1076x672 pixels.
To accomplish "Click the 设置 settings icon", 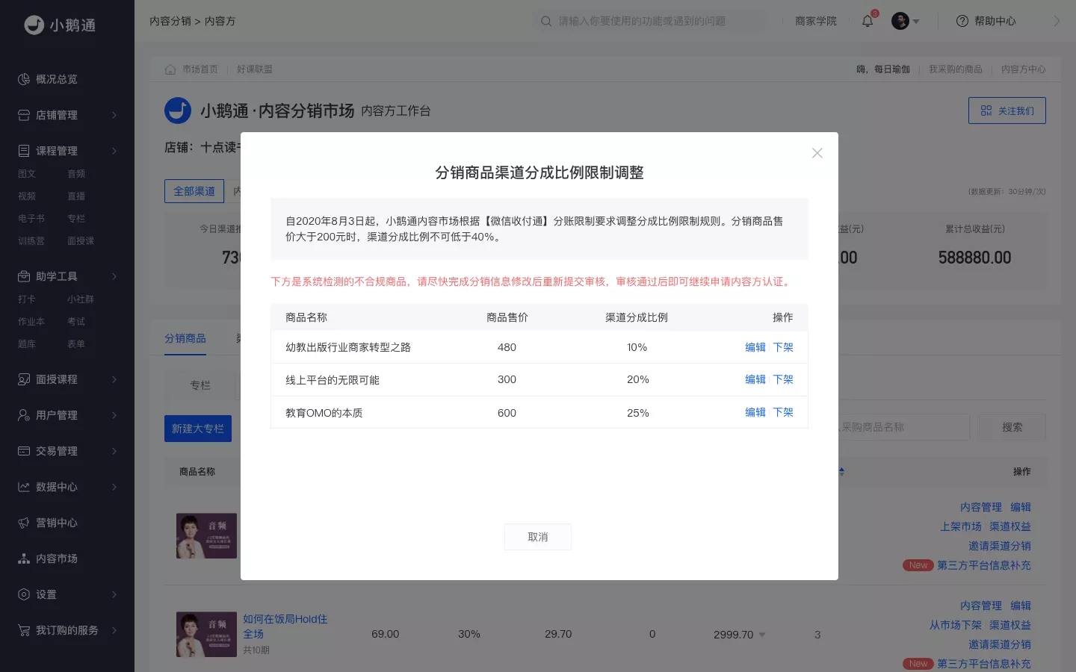I will (x=24, y=594).
